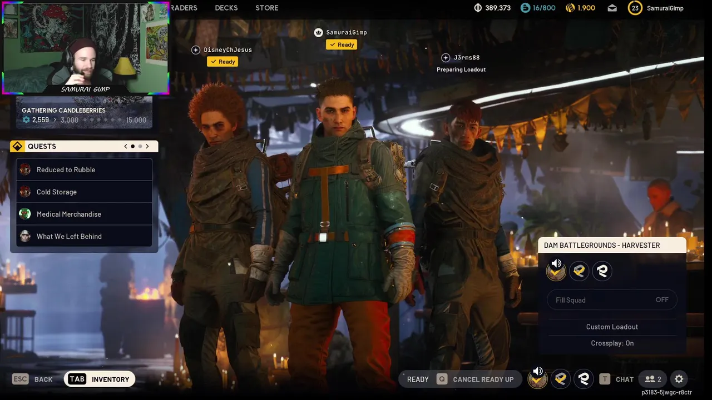Click the Cold Storage trader portrait
Viewport: 712px width, 400px height.
point(25,192)
